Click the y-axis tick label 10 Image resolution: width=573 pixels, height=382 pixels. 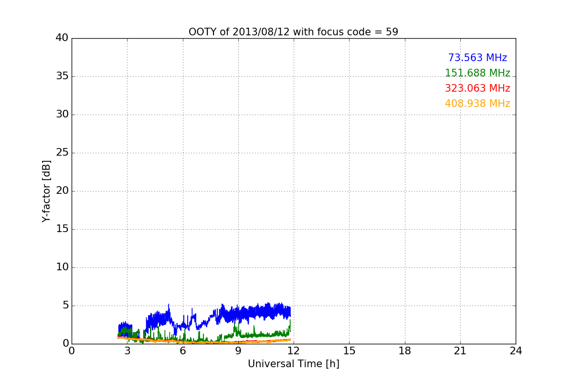(62, 267)
